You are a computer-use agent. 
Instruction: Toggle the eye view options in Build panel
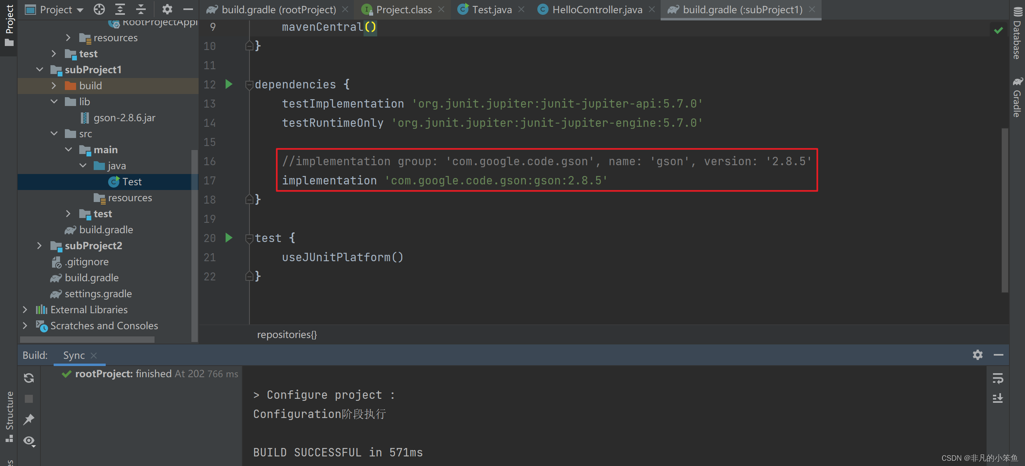tap(29, 441)
